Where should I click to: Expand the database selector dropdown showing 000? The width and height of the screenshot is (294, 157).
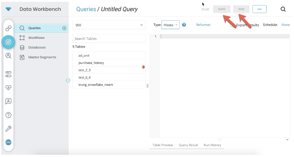[109, 25]
